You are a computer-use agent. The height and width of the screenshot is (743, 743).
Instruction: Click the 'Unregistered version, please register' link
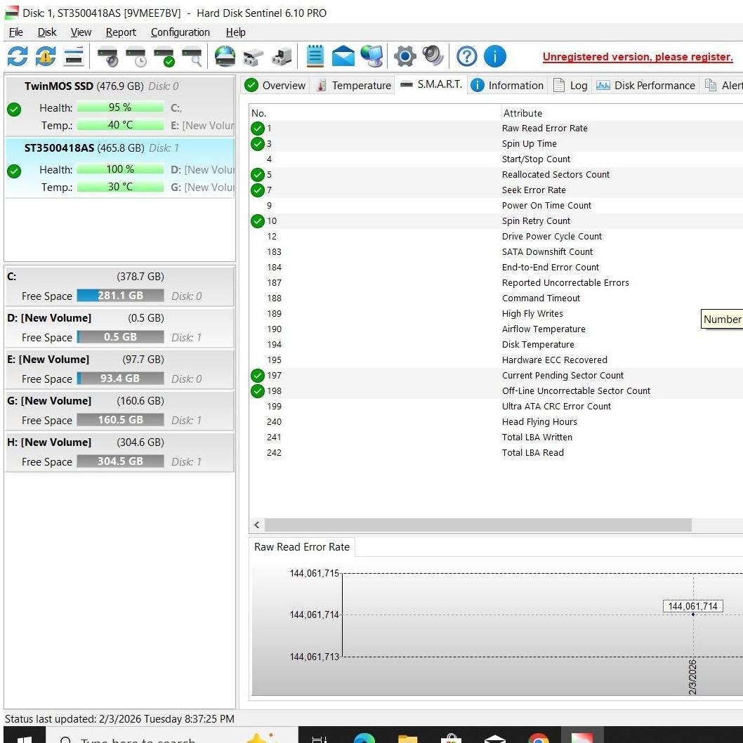click(637, 58)
